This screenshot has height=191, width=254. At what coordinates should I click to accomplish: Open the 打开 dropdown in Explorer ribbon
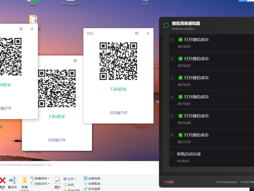70,179
